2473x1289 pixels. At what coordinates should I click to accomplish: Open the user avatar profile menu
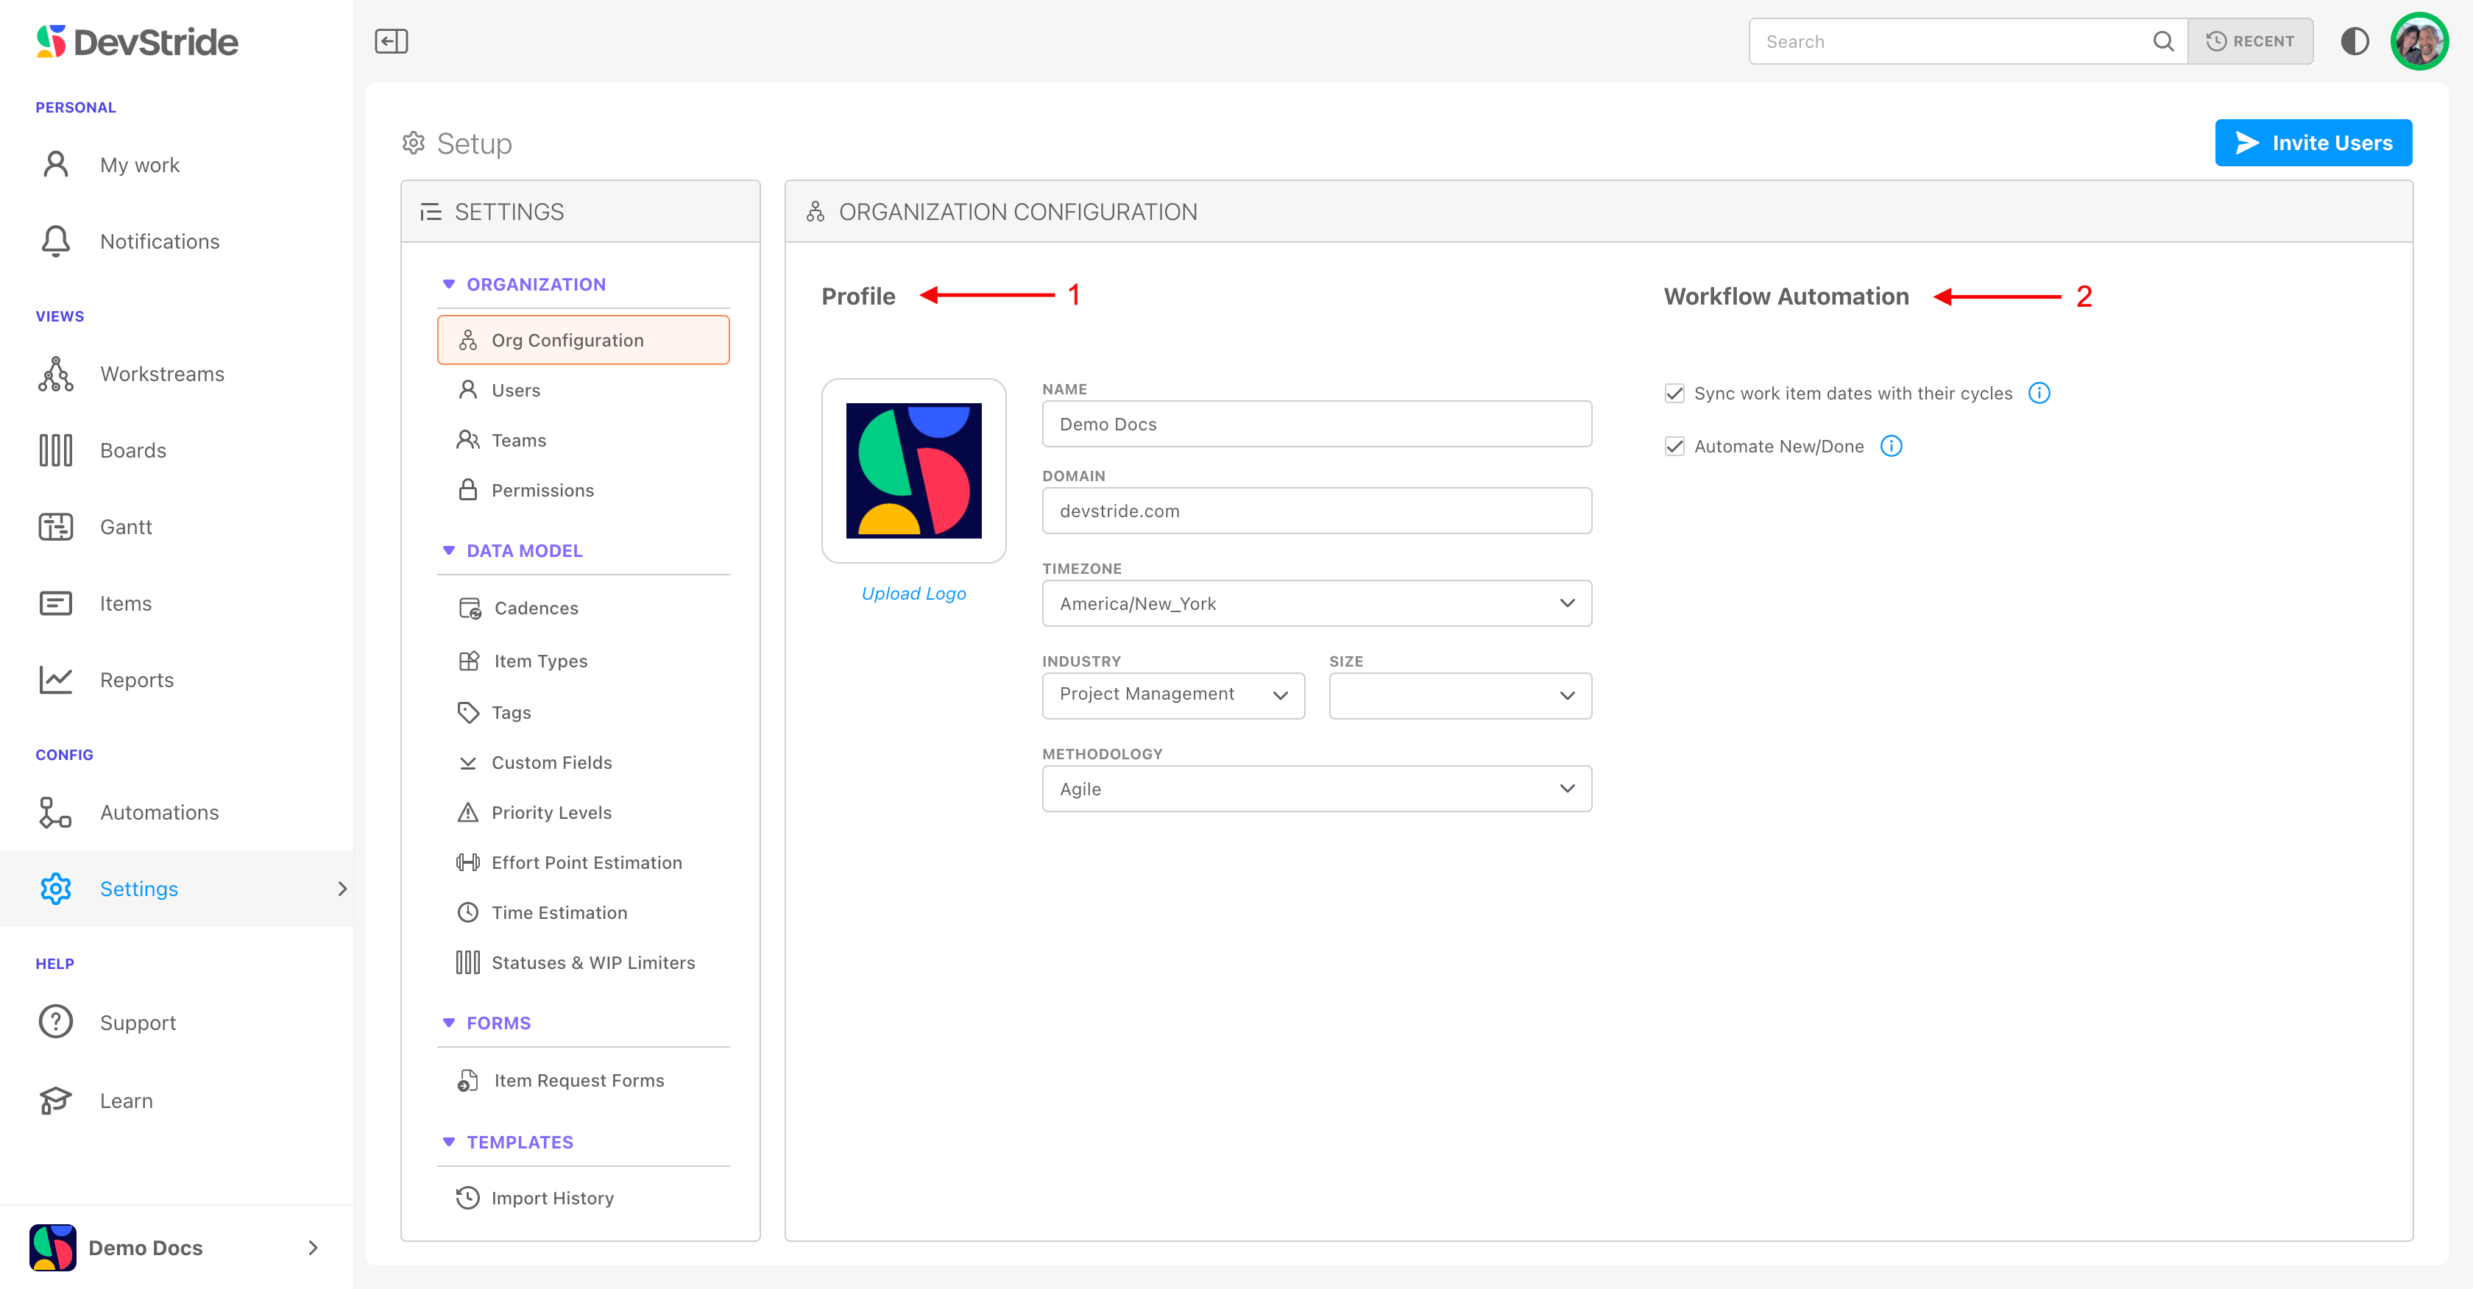pyautogui.click(x=2419, y=41)
